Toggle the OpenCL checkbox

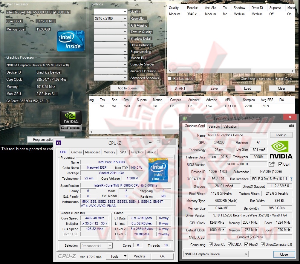tap(211, 245)
